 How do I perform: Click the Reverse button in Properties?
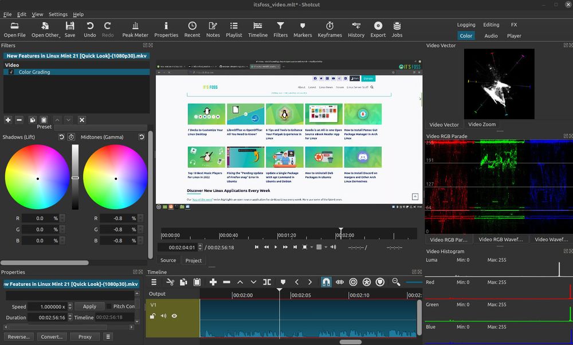pyautogui.click(x=18, y=336)
